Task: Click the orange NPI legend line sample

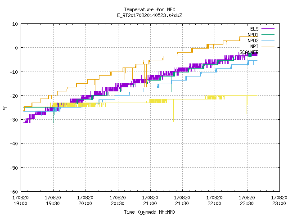Action: coord(268,46)
